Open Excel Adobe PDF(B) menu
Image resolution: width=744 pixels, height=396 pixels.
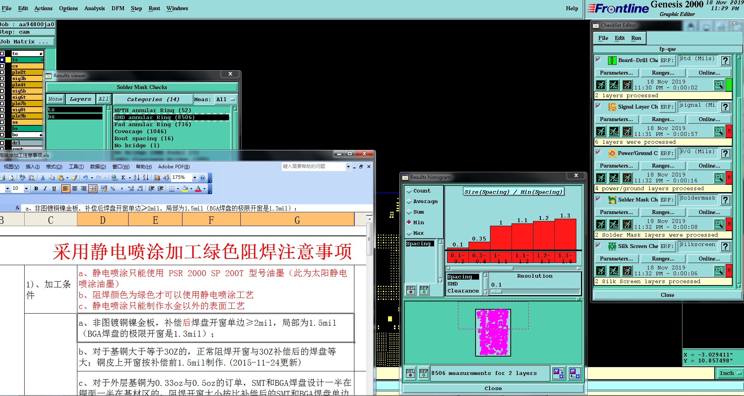[x=174, y=167]
